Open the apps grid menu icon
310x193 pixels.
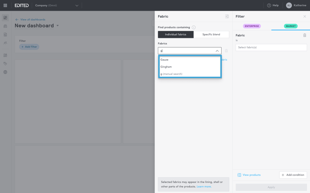(x=6, y=6)
